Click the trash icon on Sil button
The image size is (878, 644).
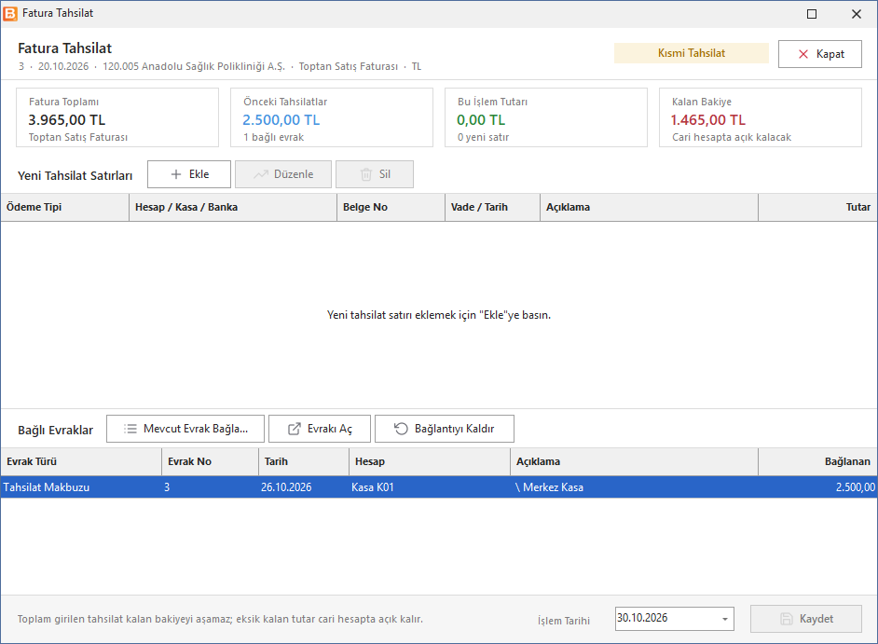(x=366, y=174)
